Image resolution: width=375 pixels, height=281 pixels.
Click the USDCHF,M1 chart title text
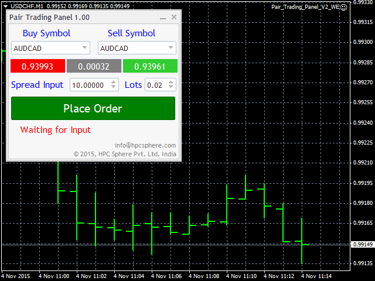(x=27, y=6)
